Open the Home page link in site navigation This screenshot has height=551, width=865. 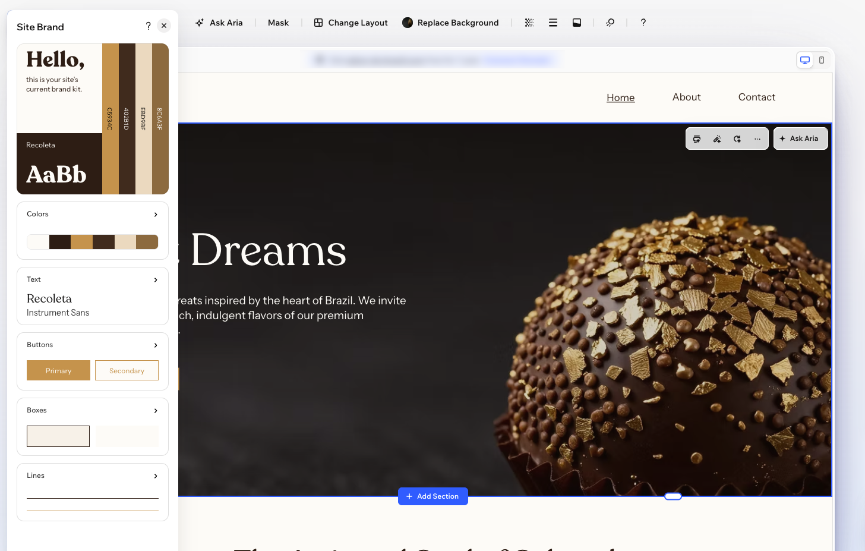[621, 97]
